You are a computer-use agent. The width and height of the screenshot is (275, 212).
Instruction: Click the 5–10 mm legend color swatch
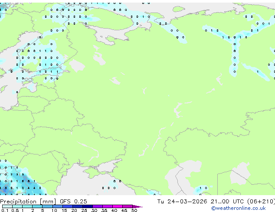coord(47,206)
